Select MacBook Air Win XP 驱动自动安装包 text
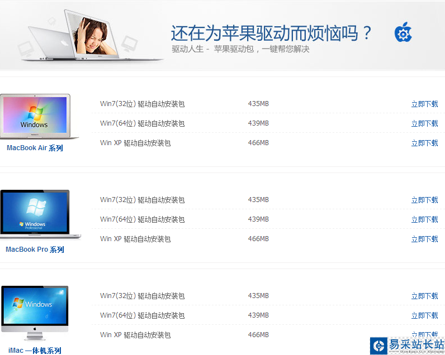This screenshot has height=355, width=445. (135, 143)
